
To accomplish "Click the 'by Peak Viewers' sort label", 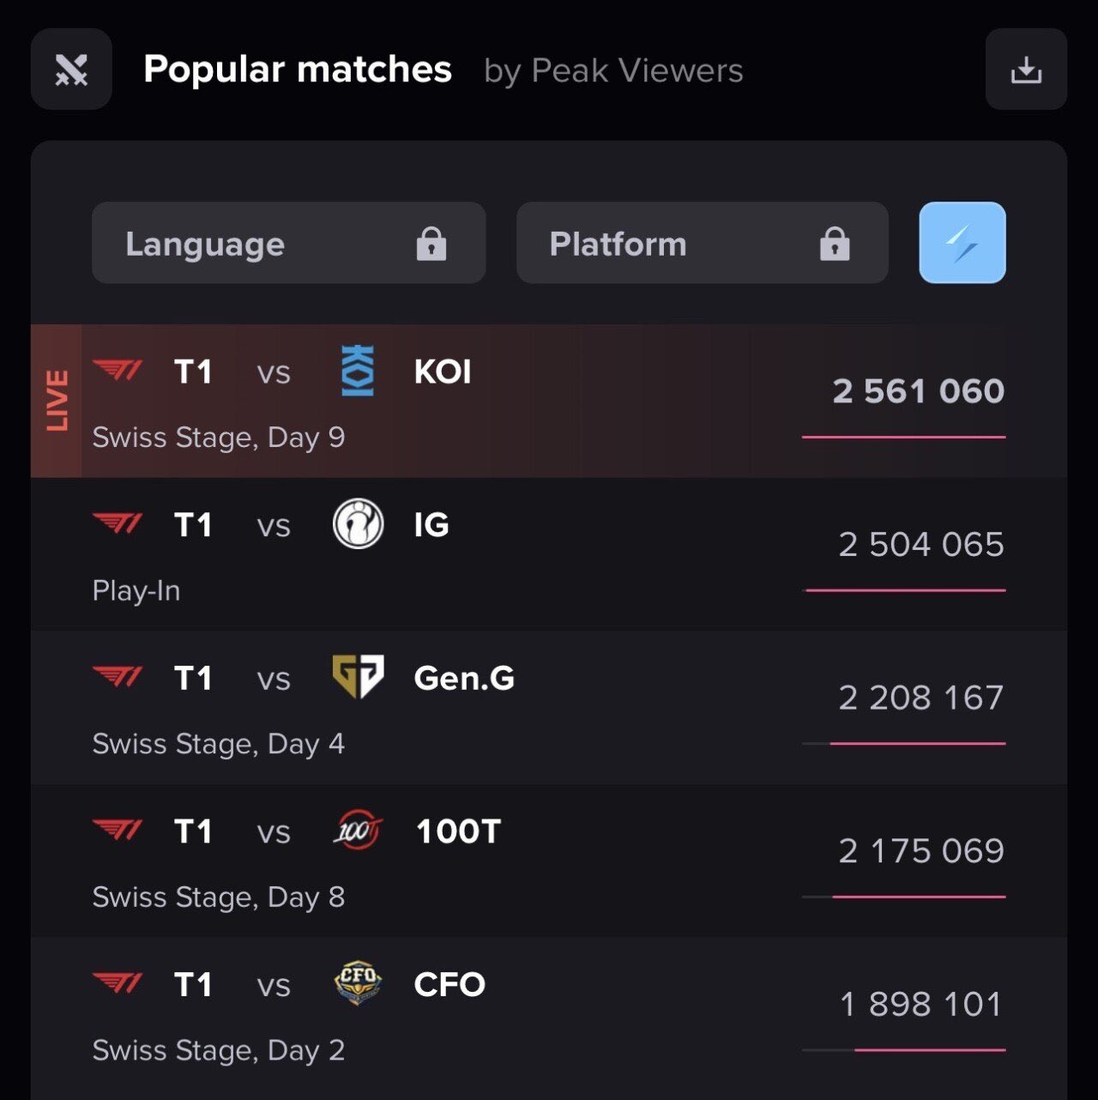I will point(613,70).
